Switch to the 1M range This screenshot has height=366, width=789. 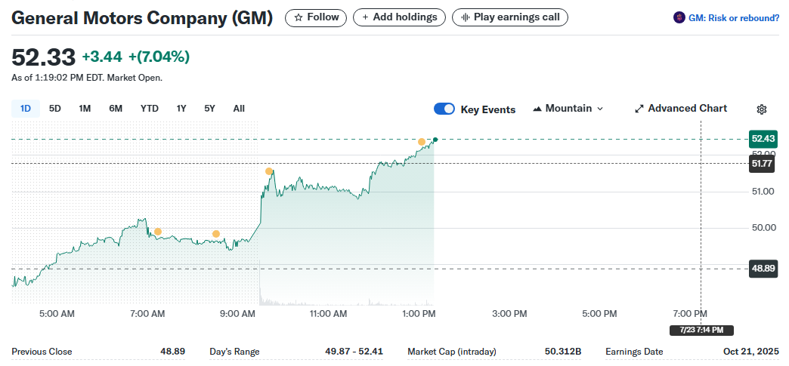coord(85,109)
